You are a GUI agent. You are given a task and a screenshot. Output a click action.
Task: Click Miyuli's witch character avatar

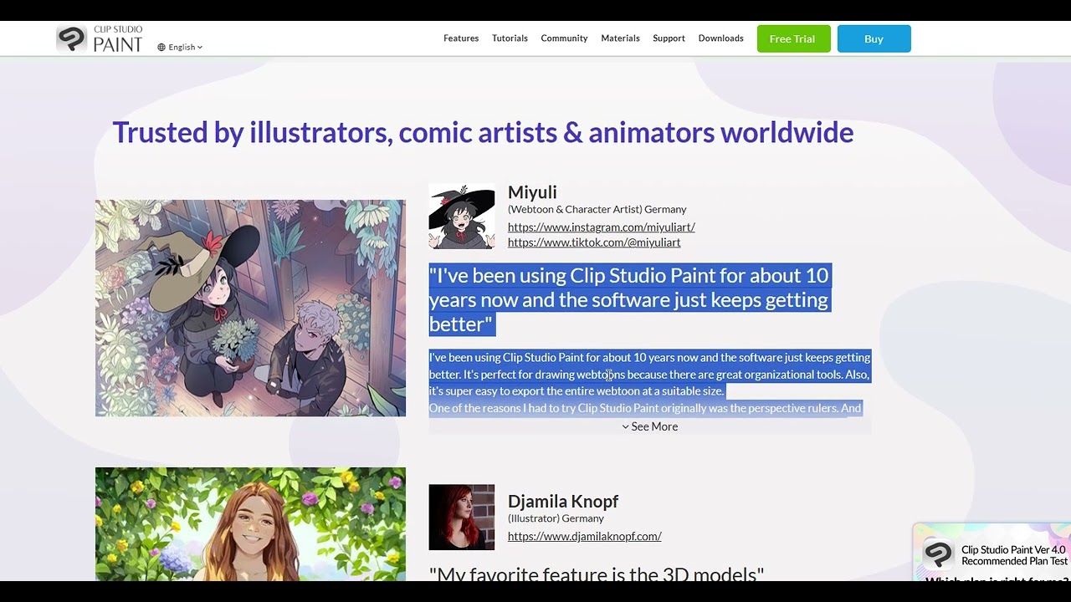462,217
